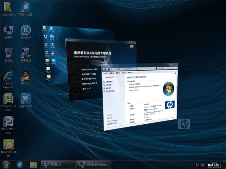Open the 爱奇艺PPS影音 desktop icon
The image size is (226, 169).
(x=8, y=148)
